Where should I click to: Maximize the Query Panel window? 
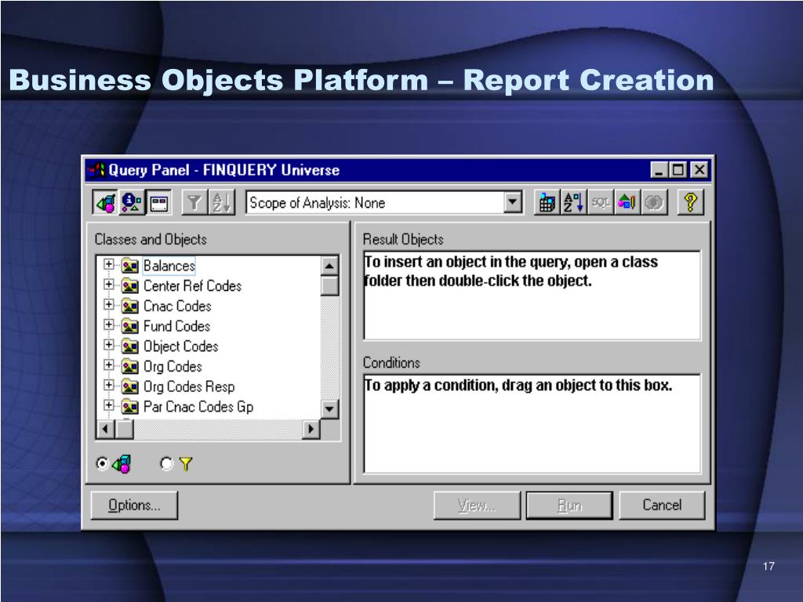point(678,169)
